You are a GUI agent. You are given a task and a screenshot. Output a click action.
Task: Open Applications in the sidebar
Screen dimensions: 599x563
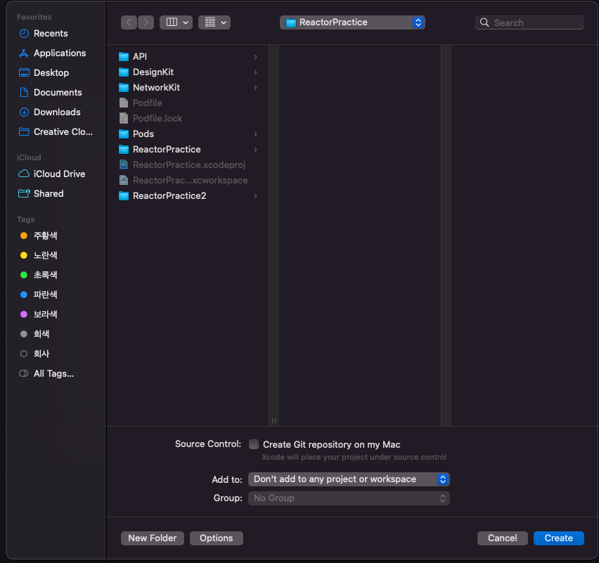pyautogui.click(x=52, y=53)
